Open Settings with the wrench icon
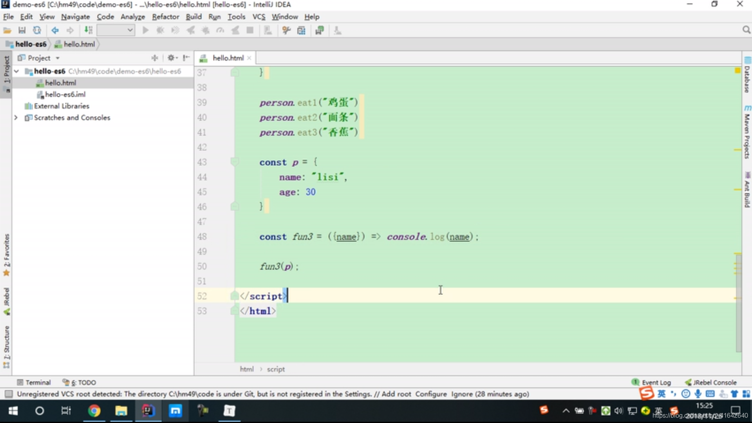The image size is (752, 423). coord(286,31)
